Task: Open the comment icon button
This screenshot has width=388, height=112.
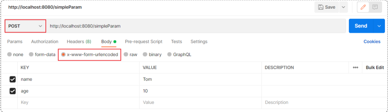Action: point(375,7)
